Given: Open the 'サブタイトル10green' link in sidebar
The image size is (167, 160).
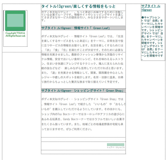Looking at the screenshot, I should [151, 8].
